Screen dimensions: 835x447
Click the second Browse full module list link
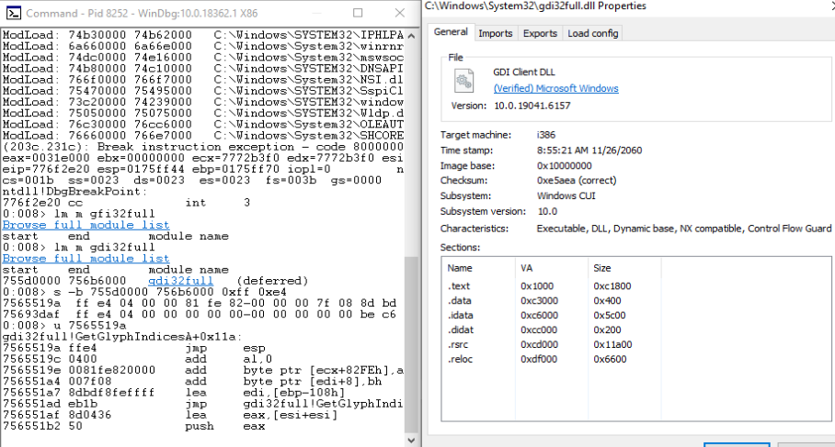pyautogui.click(x=86, y=258)
